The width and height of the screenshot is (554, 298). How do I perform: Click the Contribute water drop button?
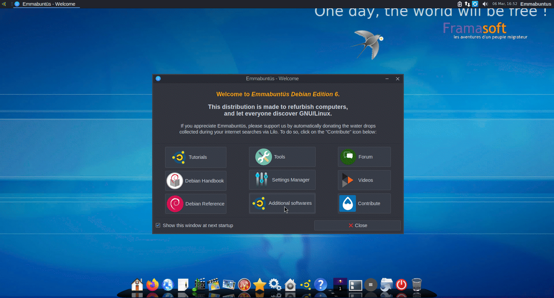(x=364, y=203)
